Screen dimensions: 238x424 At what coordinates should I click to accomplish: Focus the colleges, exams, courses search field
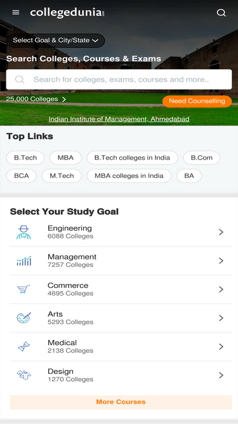[119, 79]
